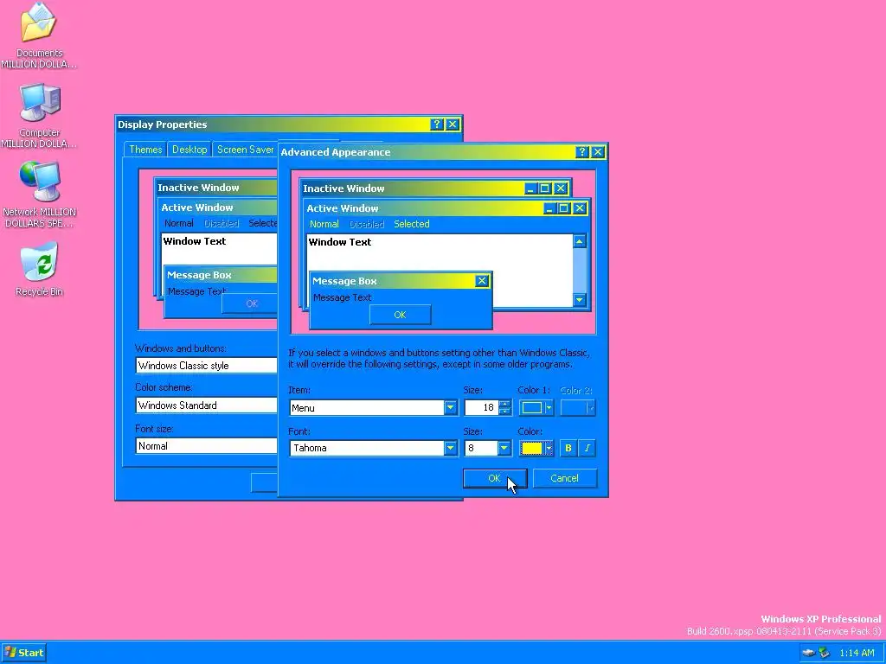Click the item Size field showing 18

(481, 408)
